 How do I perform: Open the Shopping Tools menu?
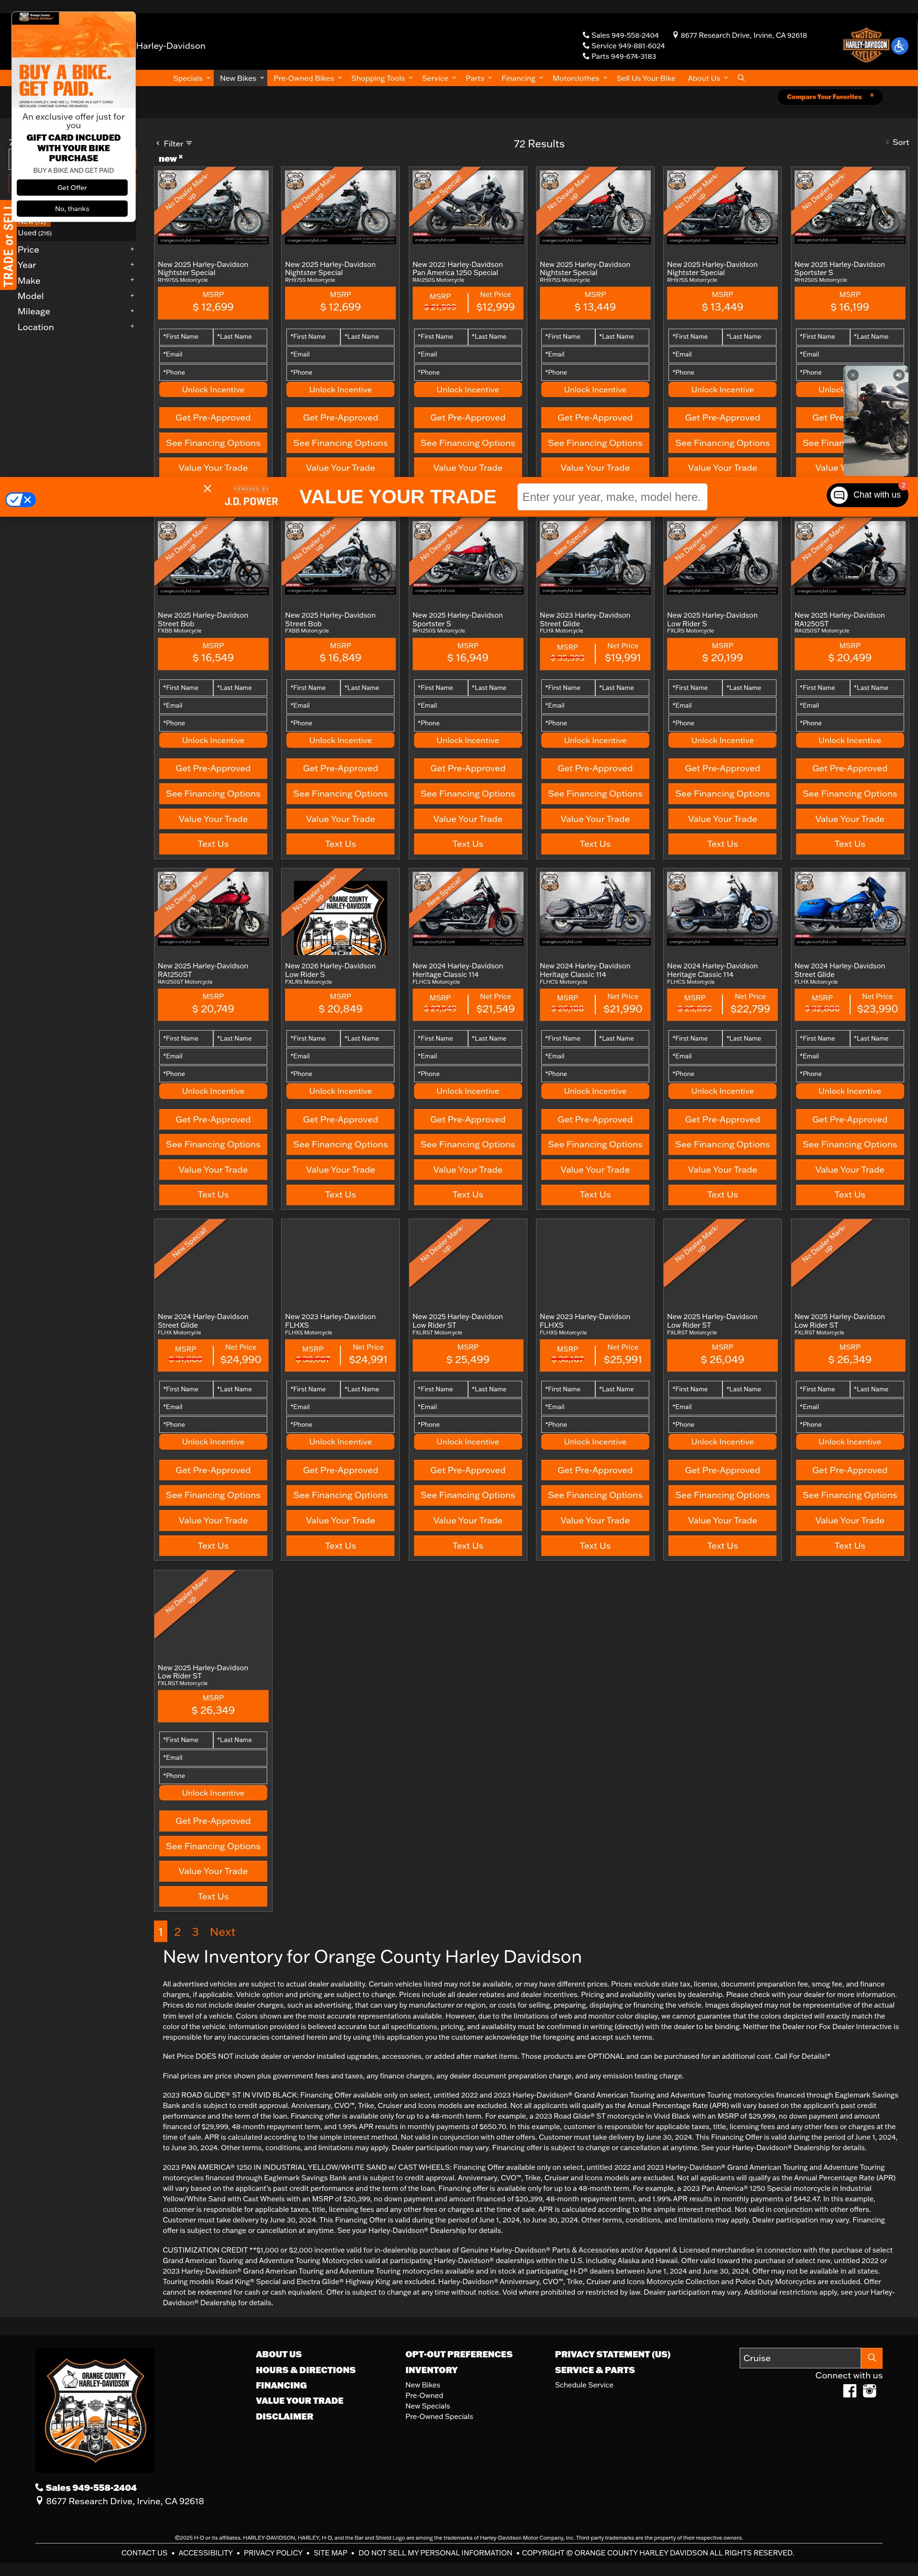382,78
